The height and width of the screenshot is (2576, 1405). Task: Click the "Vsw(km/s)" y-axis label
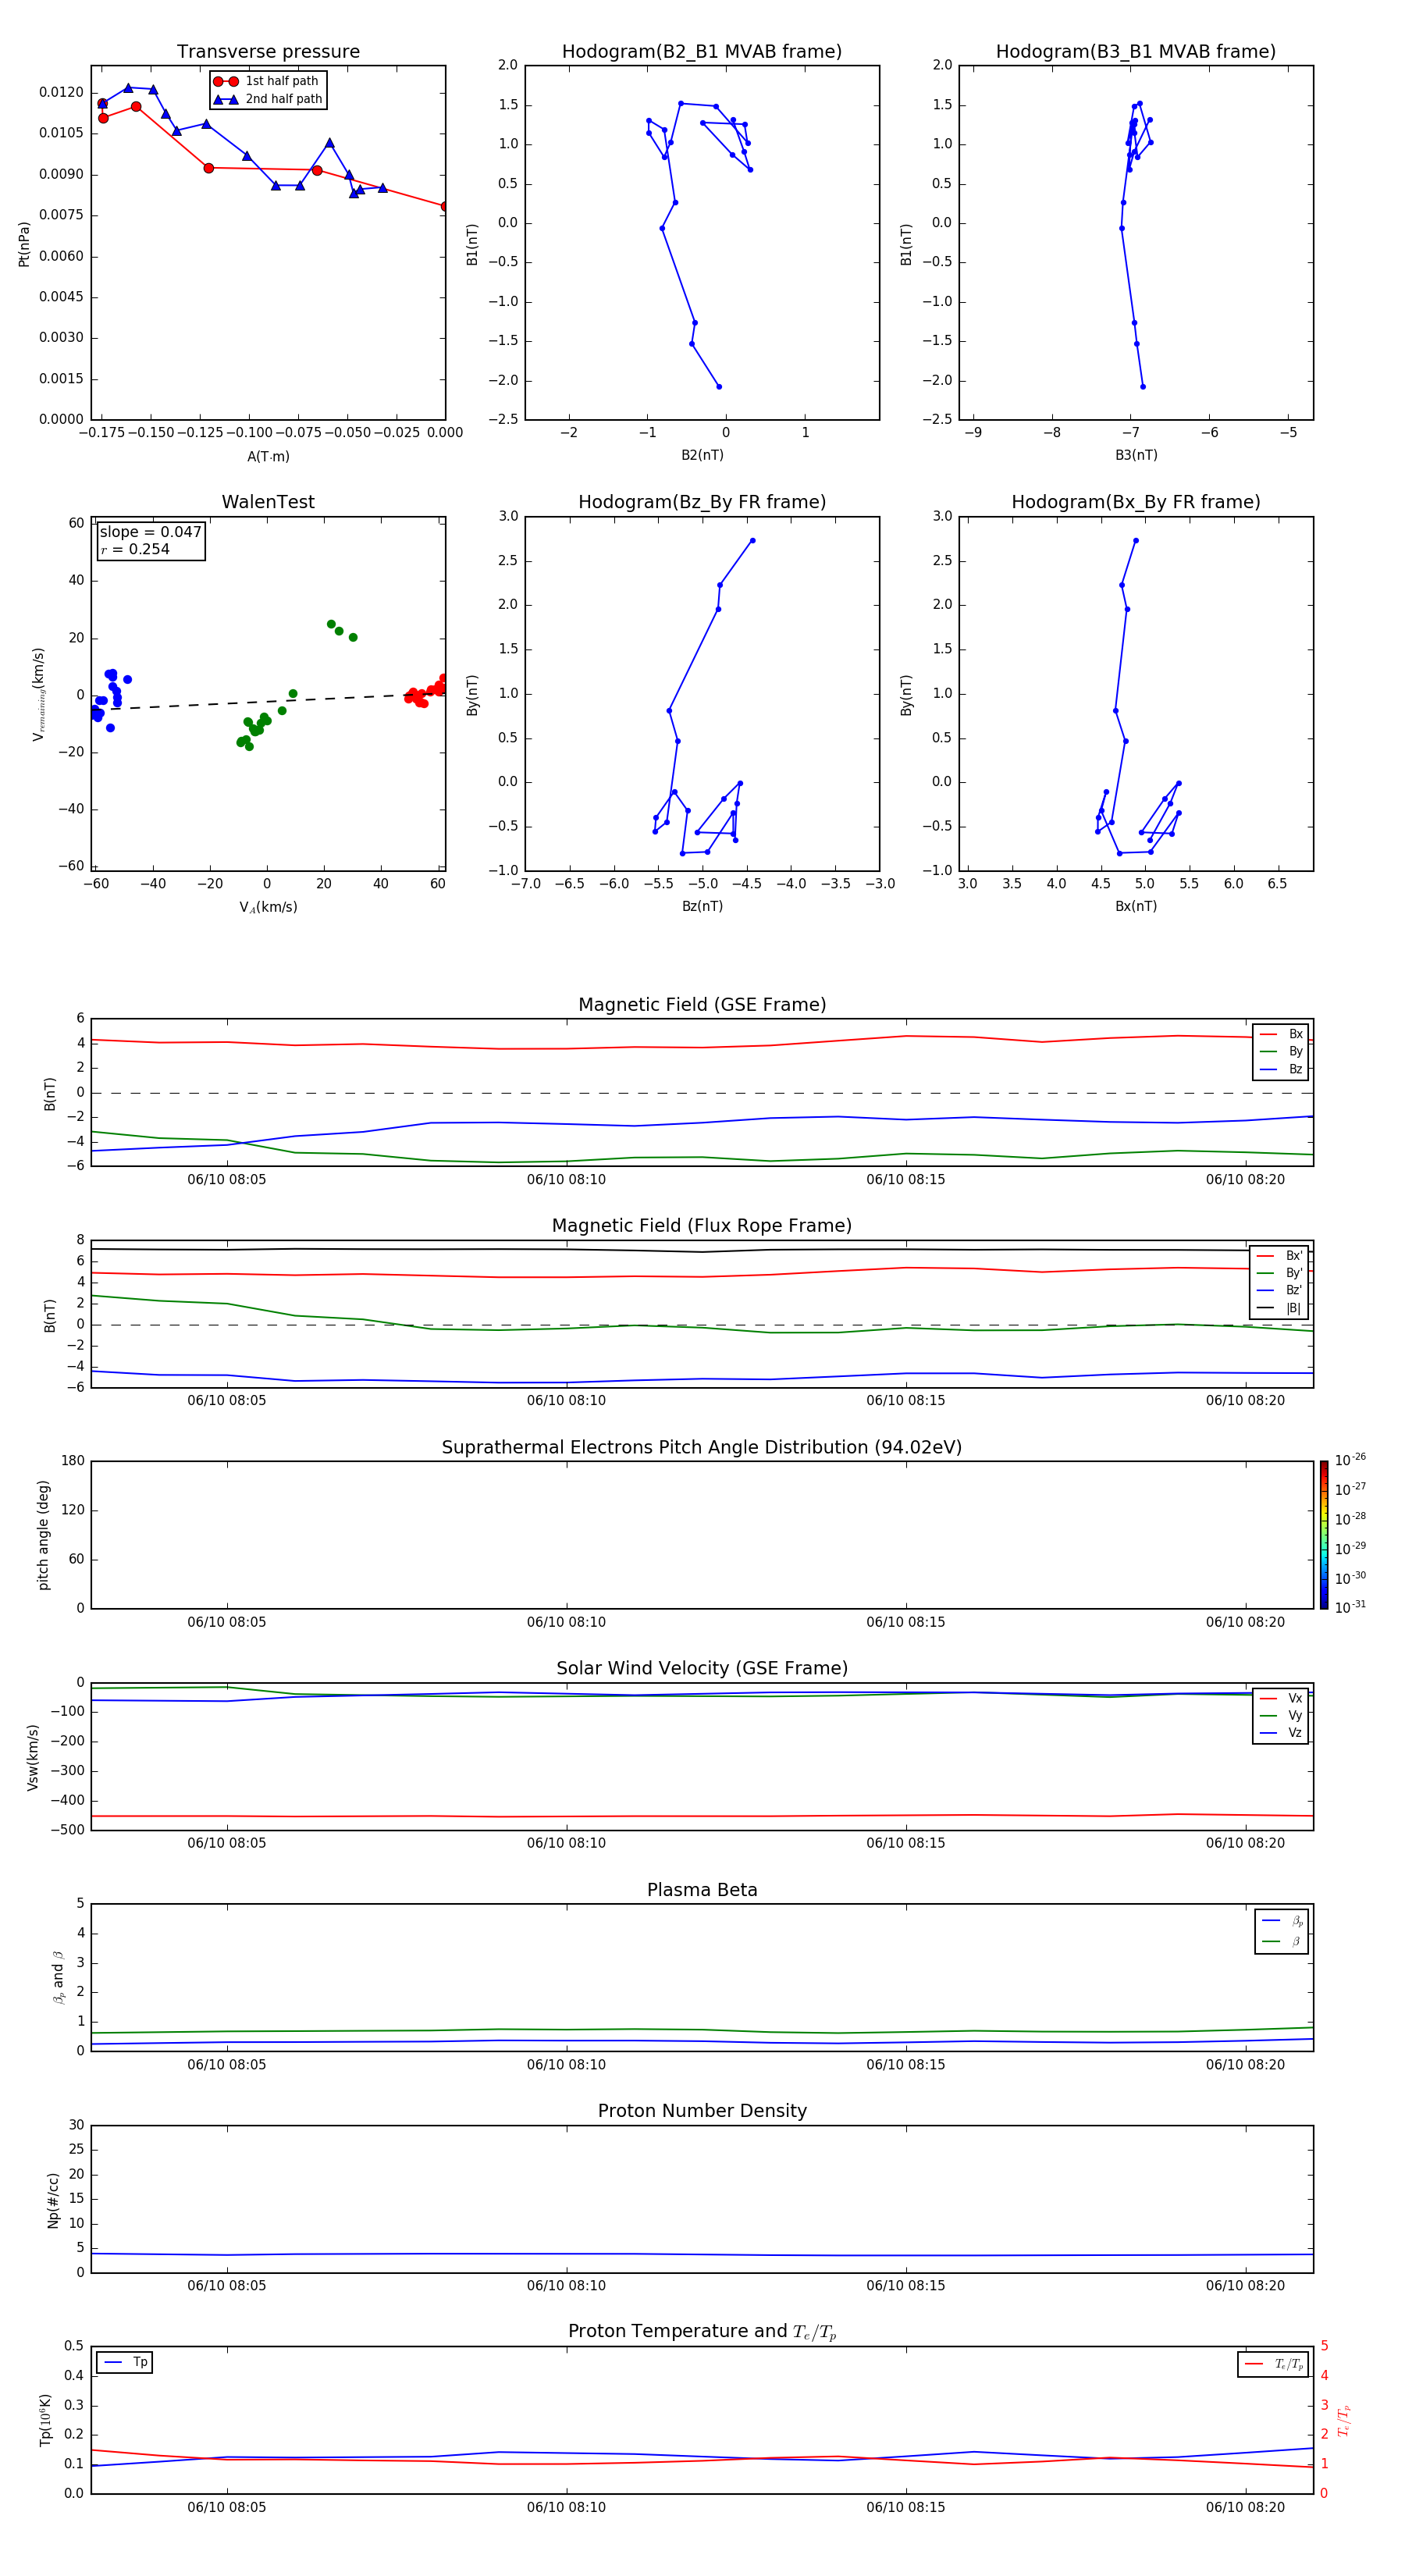[32, 1757]
